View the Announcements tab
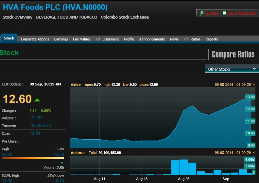 click(152, 39)
